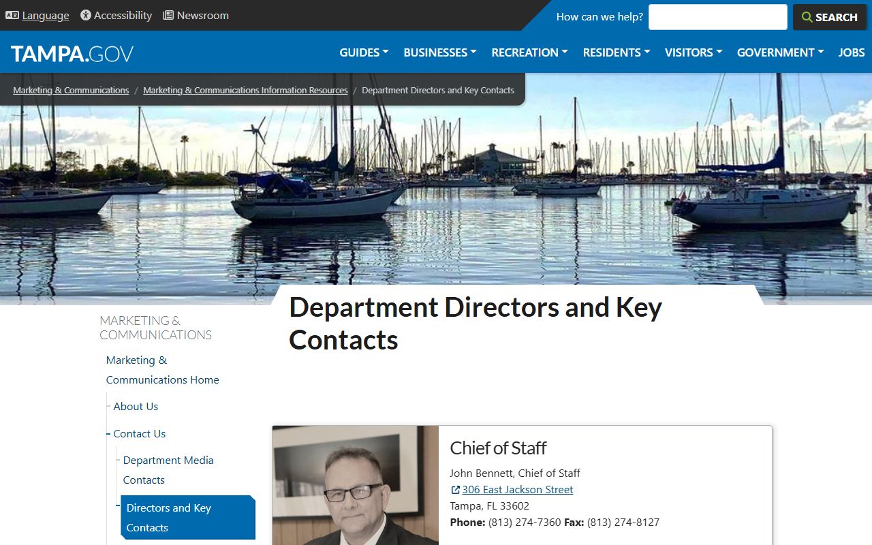Click the Language icon in top bar
Image resolution: width=872 pixels, height=545 pixels.
(12, 15)
